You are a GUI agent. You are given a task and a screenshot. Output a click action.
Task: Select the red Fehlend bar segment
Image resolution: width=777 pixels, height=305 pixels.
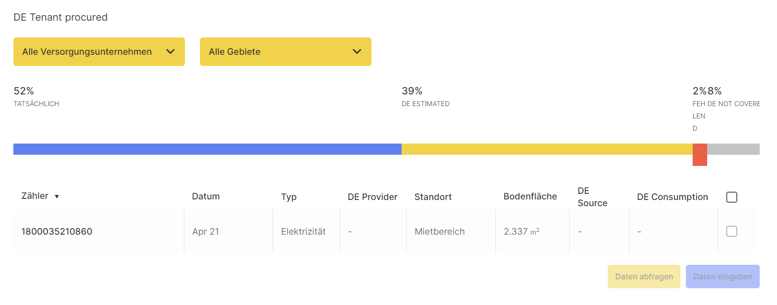click(x=700, y=154)
